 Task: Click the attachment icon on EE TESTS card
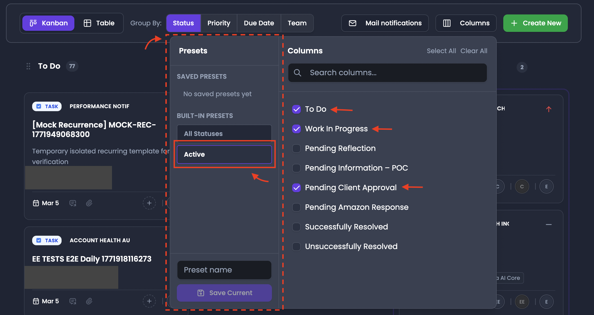coord(89,301)
